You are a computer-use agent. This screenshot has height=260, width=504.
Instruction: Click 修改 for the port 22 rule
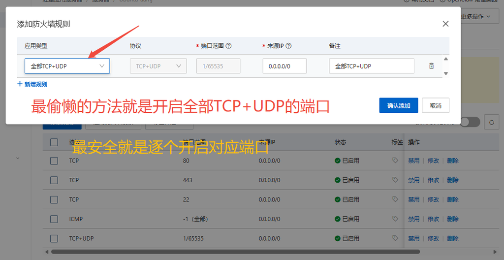(x=433, y=199)
